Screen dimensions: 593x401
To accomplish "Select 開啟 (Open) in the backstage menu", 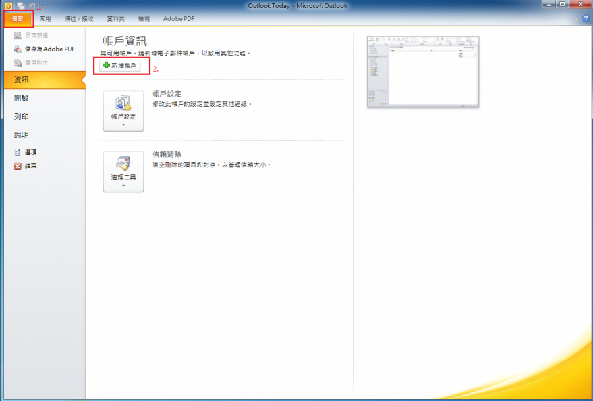I will click(x=21, y=98).
